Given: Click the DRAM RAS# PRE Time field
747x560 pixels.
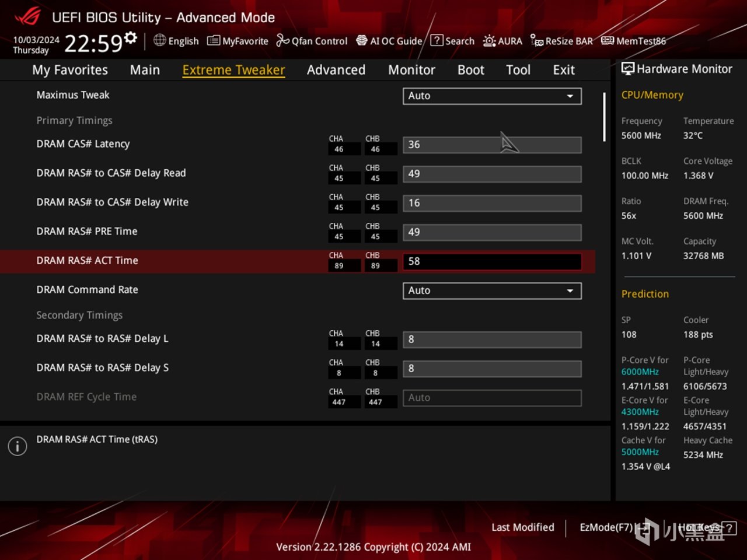Looking at the screenshot, I should click(x=492, y=232).
